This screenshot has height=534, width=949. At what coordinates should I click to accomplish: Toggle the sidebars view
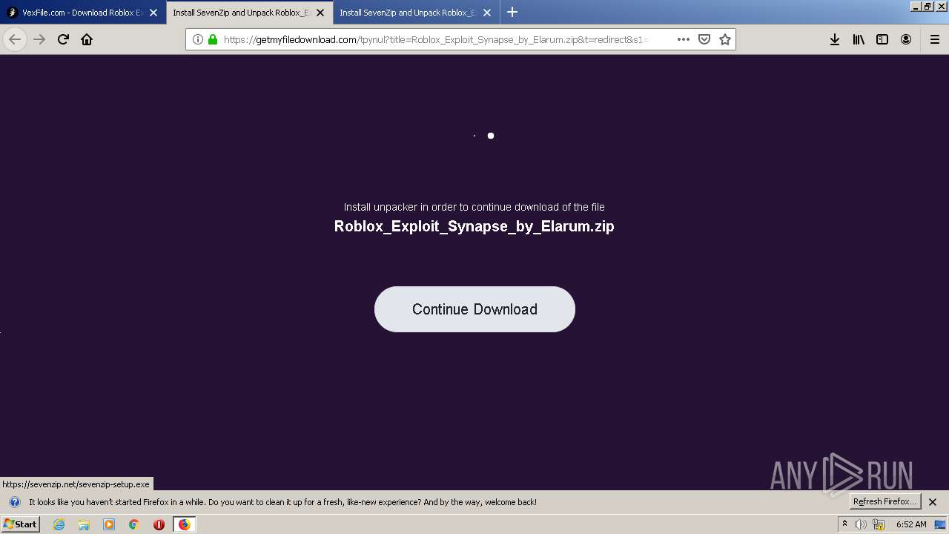click(x=882, y=39)
